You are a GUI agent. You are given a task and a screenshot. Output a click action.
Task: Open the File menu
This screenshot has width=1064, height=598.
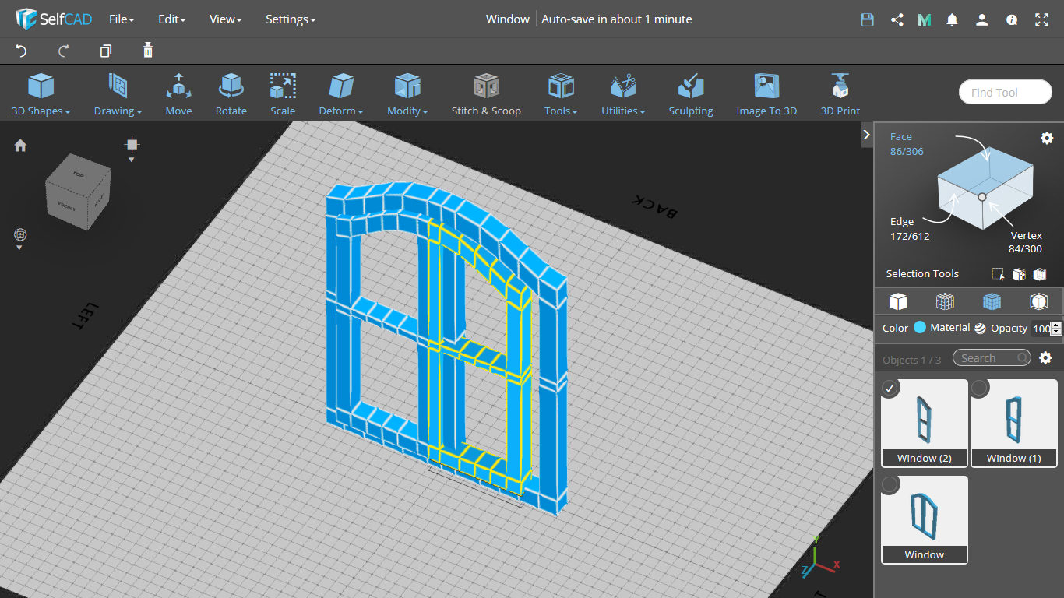122,19
